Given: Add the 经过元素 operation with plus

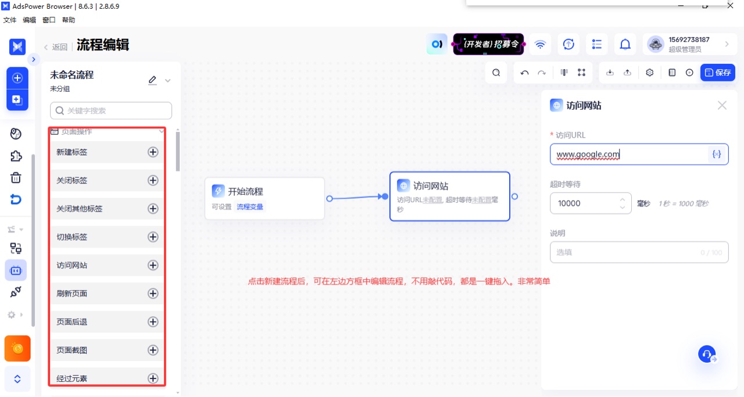Looking at the screenshot, I should point(153,378).
